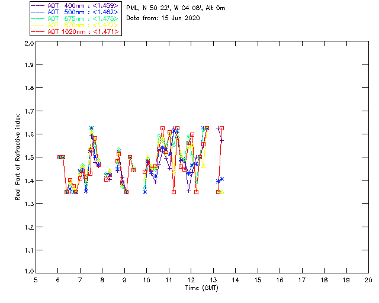Click the 'Time (GMT)' x-axis label

tap(202, 288)
